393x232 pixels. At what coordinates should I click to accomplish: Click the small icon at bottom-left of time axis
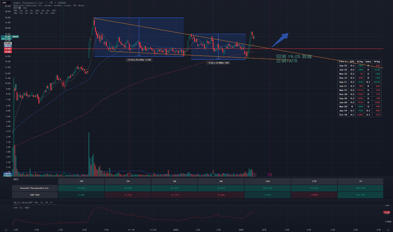click(6, 230)
